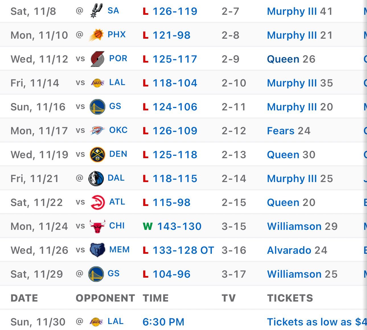Viewport: 367px width, 330px height.
Task: Select the Oklahoma City Thunder logo
Action: click(97, 131)
